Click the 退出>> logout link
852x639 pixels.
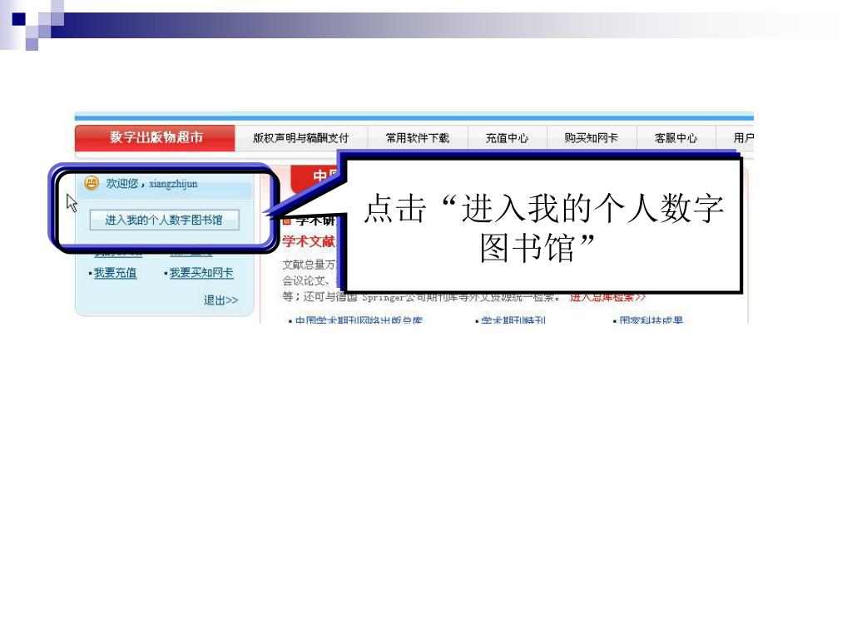[x=220, y=300]
